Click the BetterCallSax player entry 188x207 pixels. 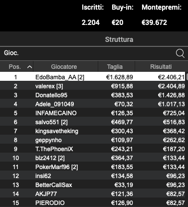(x=92, y=185)
